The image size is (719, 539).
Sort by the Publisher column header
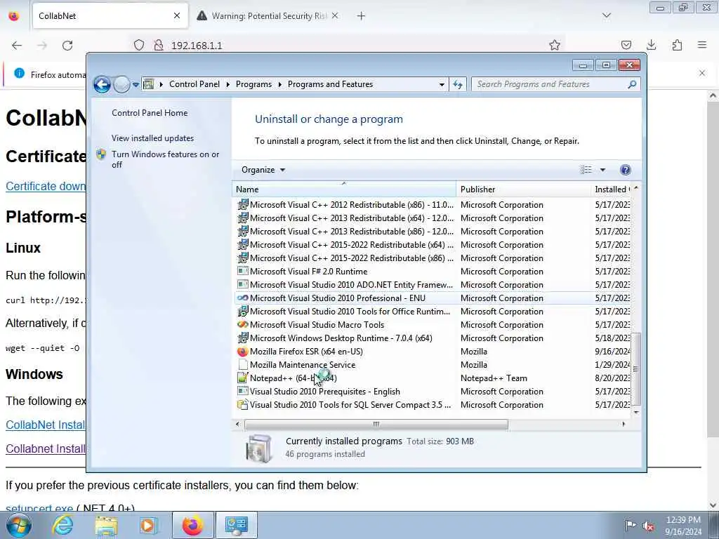tap(524, 189)
